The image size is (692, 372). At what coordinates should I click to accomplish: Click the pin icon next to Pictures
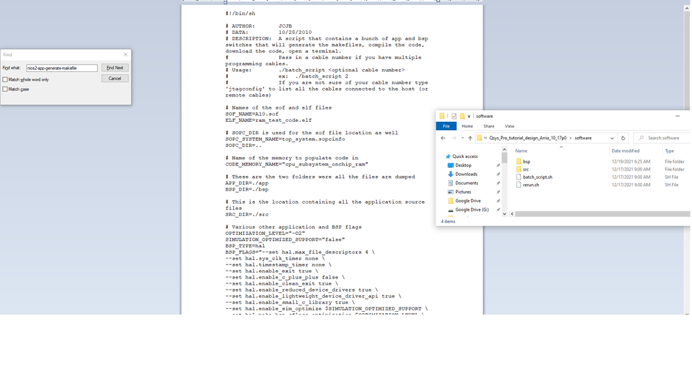498,192
